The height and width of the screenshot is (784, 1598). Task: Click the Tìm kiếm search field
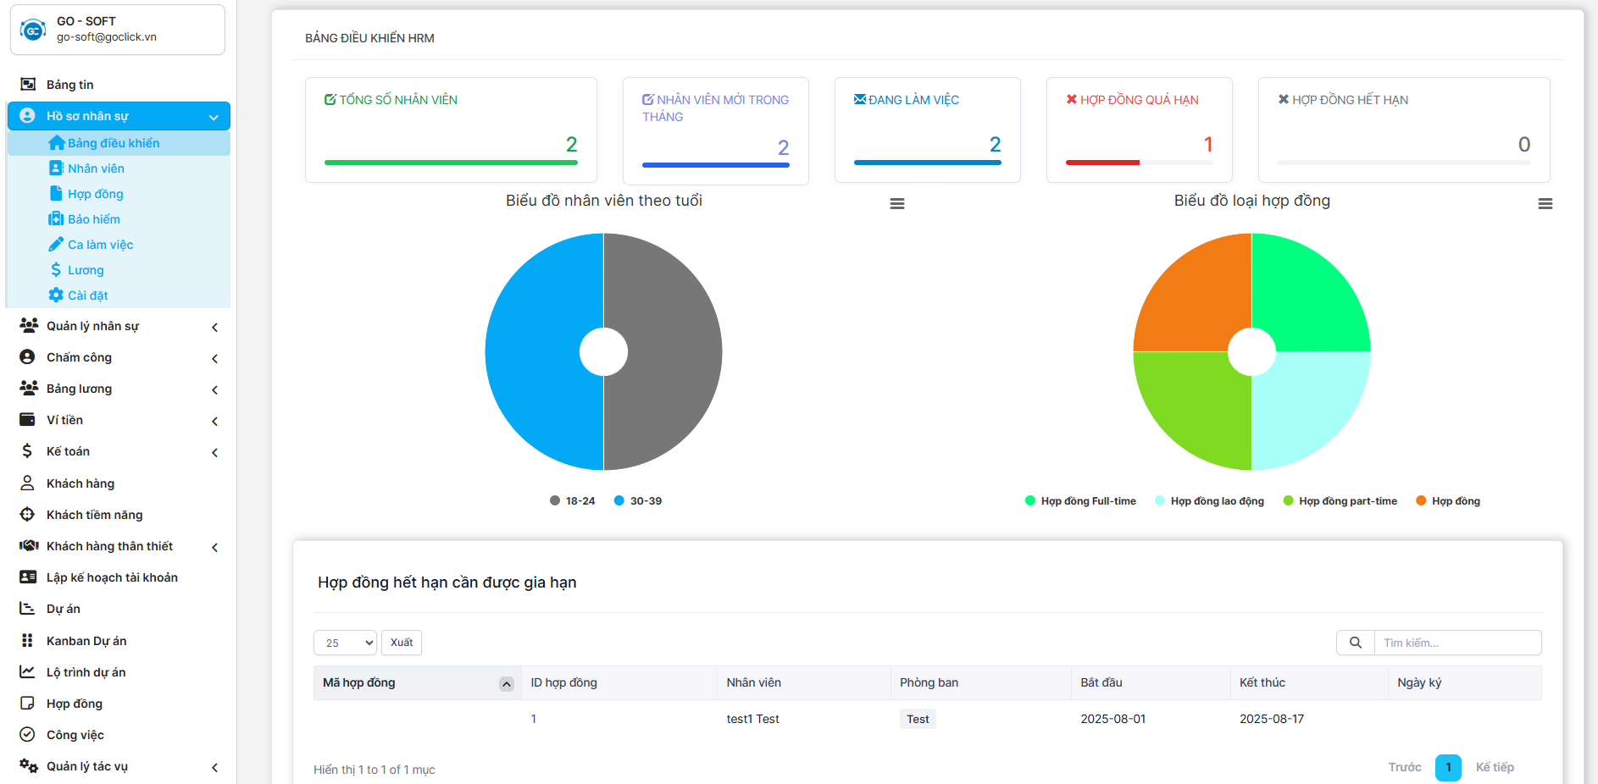(x=1457, y=643)
